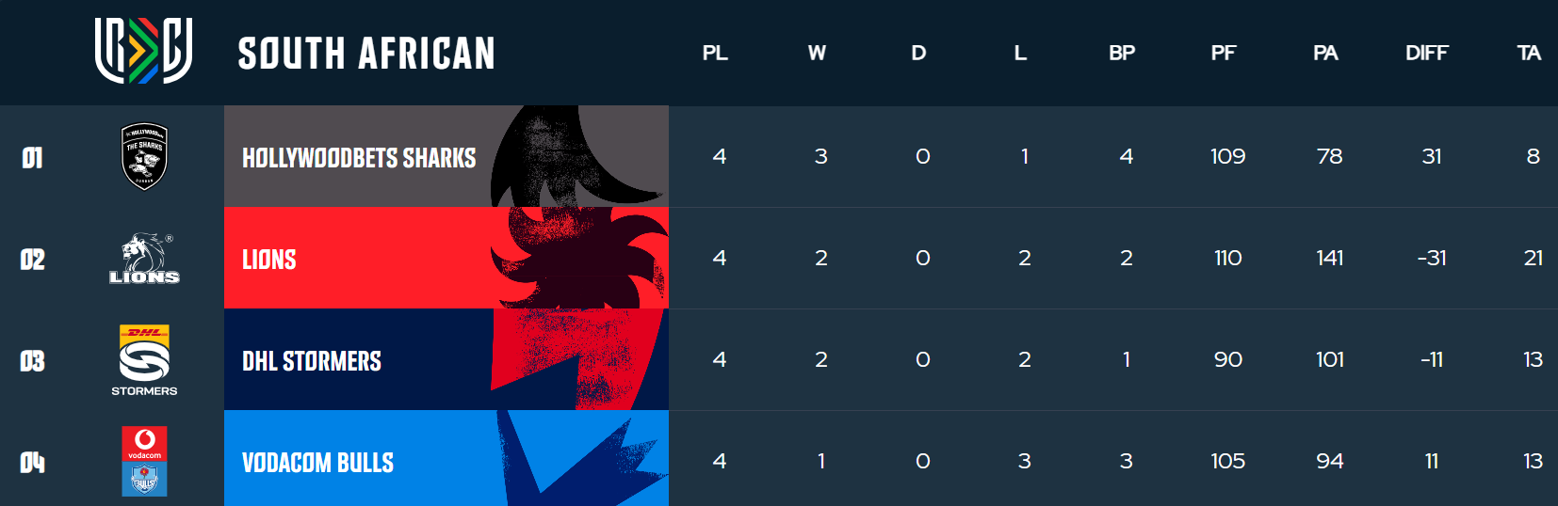1558x506 pixels.
Task: Click the PL column header
Action: click(715, 54)
